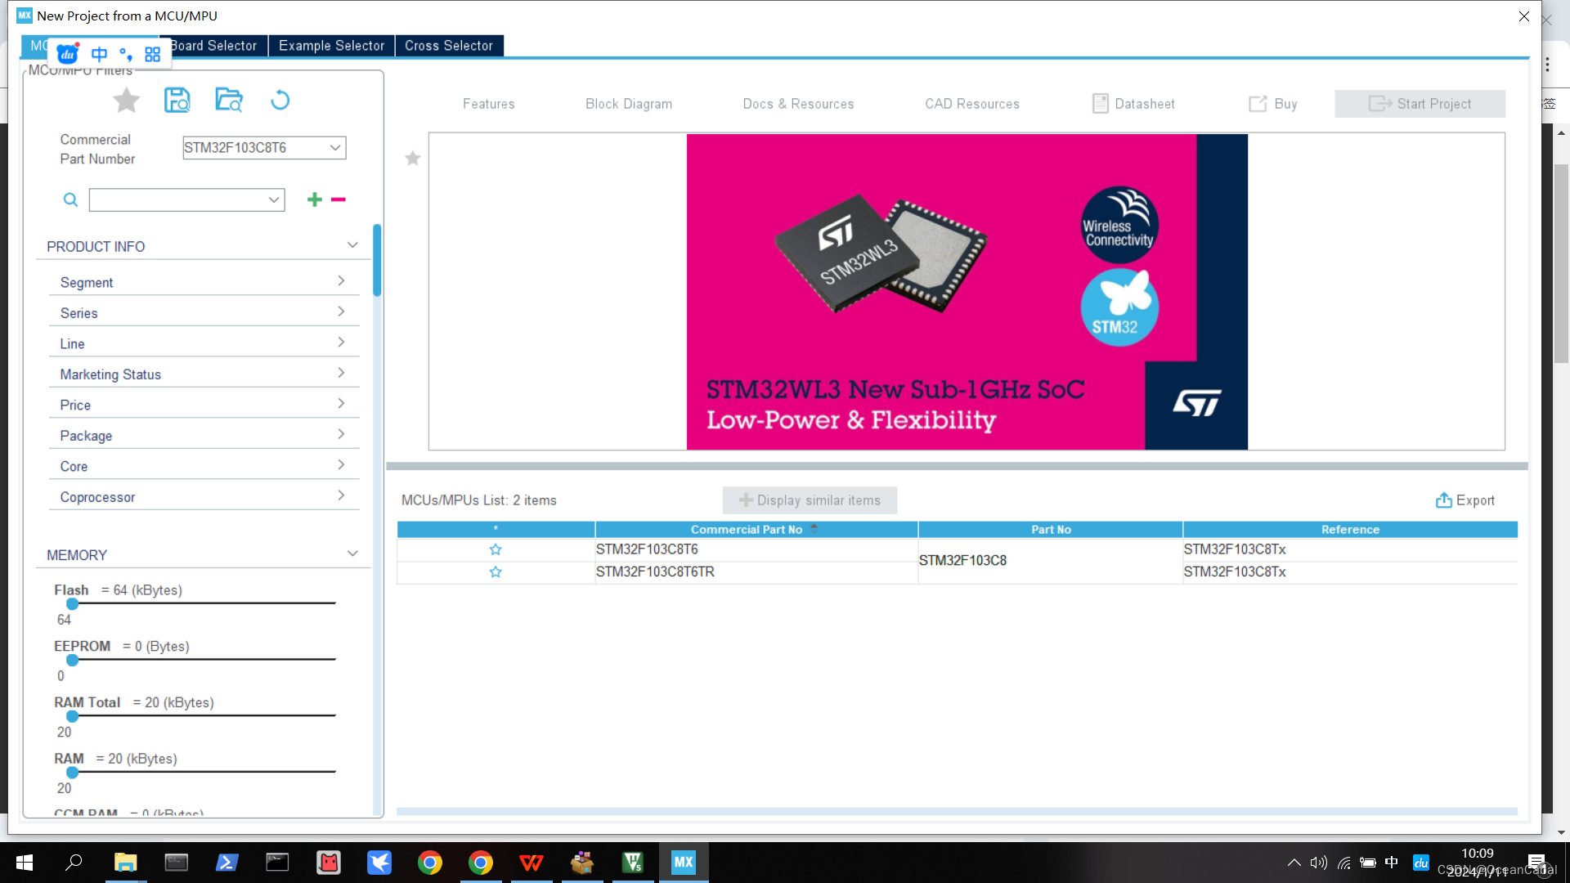Export the MCU list
Viewport: 1570px width, 883px height.
pos(1465,500)
